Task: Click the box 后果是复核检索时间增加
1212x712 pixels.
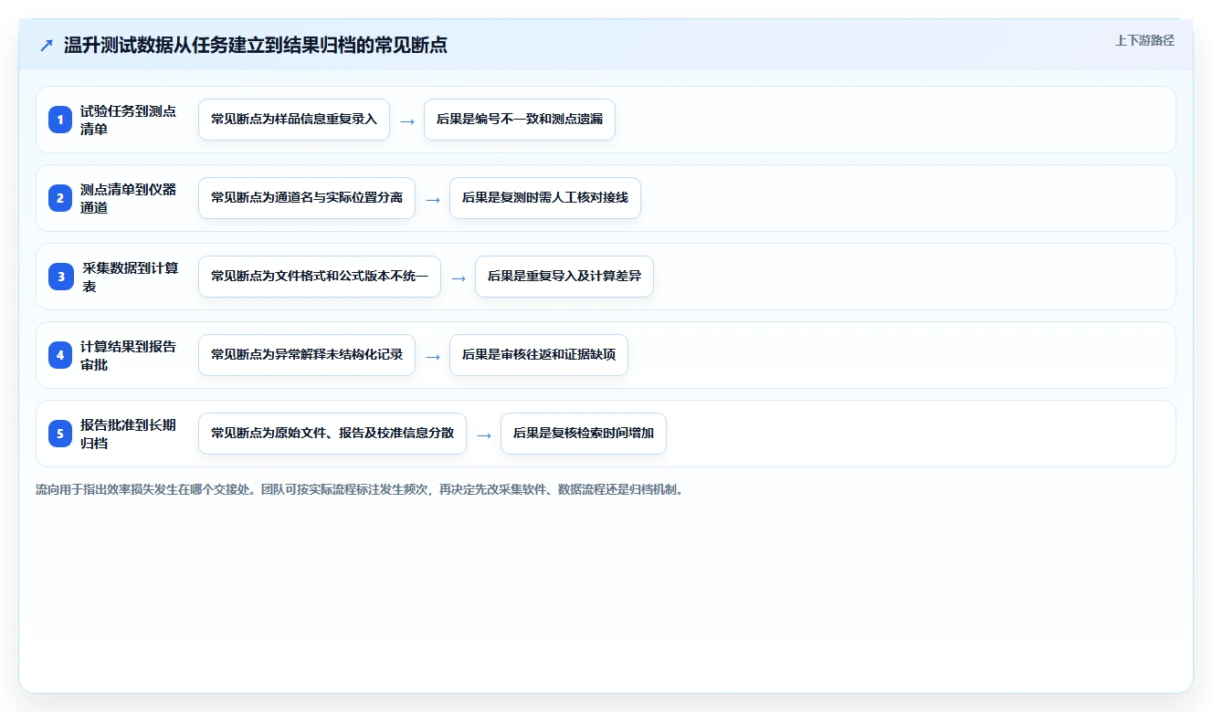Action: (584, 434)
